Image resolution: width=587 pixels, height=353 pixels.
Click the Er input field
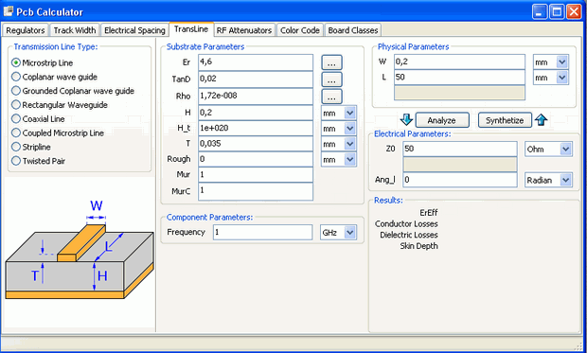pos(256,62)
